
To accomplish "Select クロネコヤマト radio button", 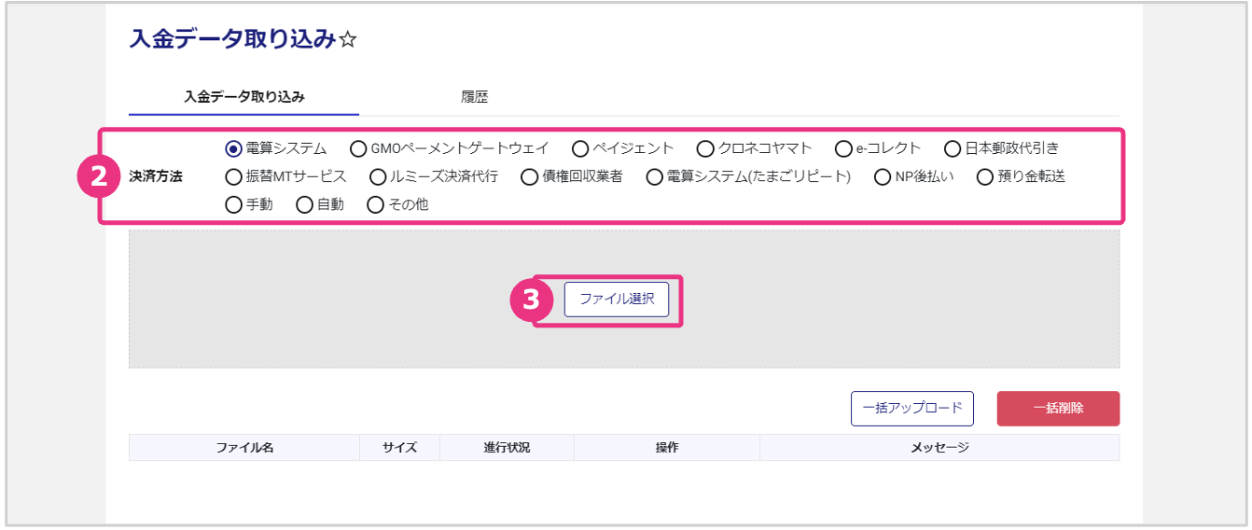I will (705, 148).
